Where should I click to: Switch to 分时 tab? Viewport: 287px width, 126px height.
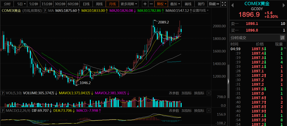point(7,4)
